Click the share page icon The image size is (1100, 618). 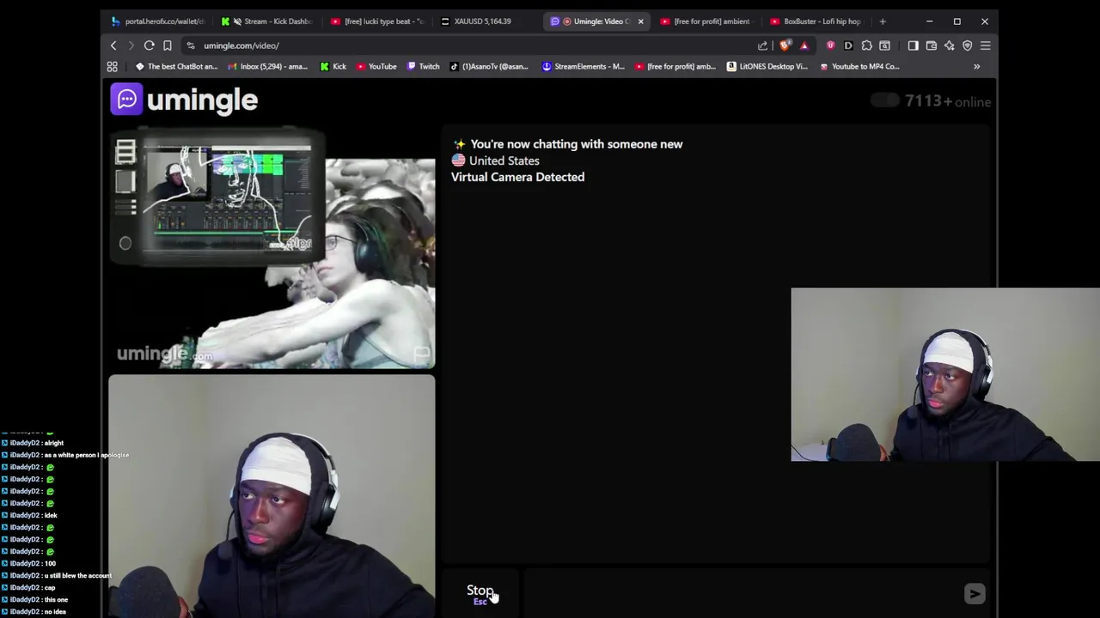coord(762,45)
